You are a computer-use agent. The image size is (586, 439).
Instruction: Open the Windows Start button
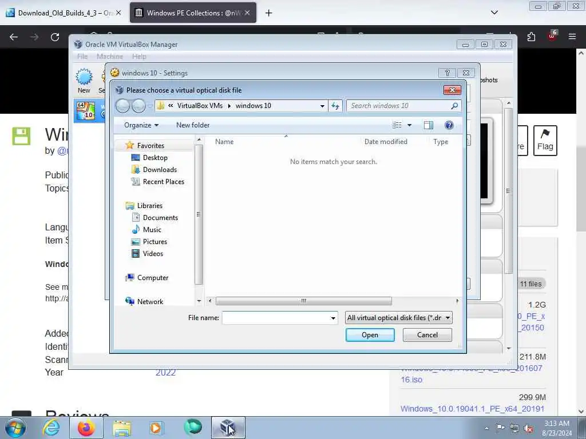tap(15, 428)
